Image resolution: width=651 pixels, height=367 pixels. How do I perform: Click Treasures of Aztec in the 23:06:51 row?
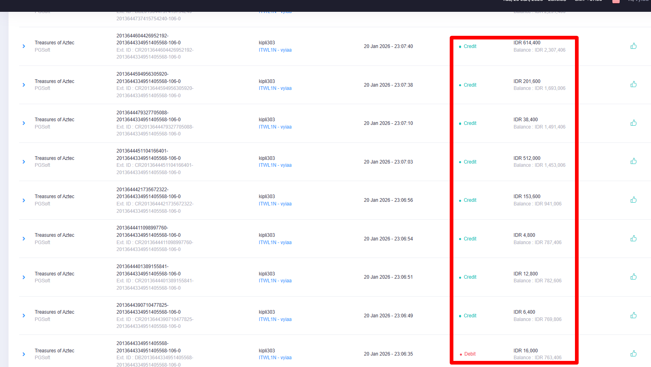coord(54,274)
